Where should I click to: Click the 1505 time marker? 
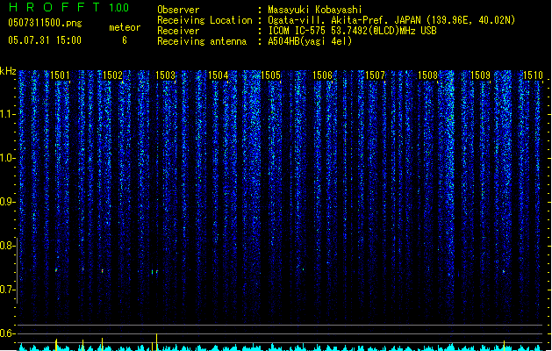click(270, 75)
